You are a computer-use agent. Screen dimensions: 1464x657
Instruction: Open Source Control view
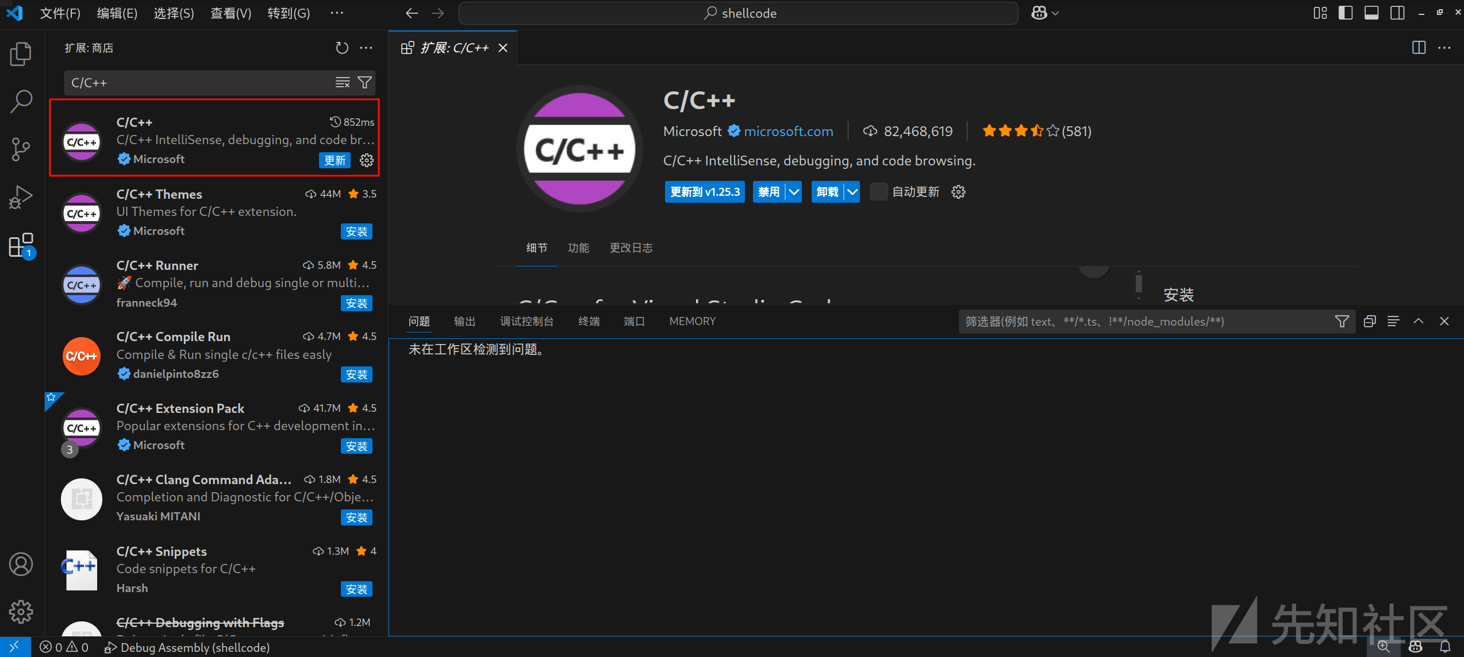[21, 149]
